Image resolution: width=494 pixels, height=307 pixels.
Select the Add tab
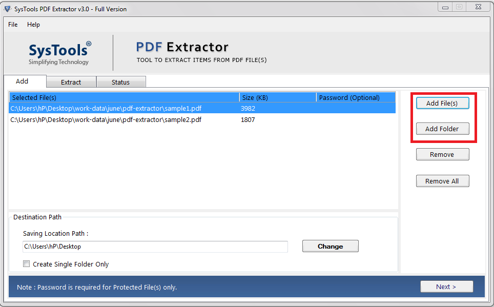click(x=22, y=81)
